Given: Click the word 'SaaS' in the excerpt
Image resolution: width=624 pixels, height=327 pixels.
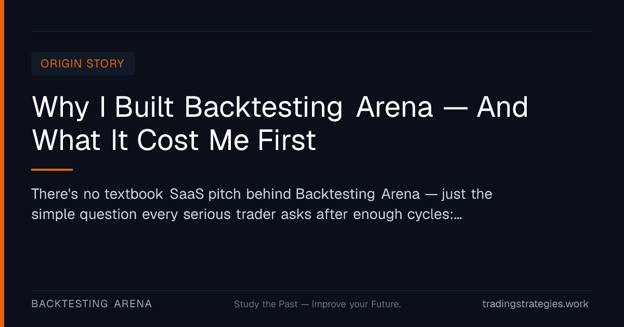Looking at the screenshot, I should pos(187,194).
